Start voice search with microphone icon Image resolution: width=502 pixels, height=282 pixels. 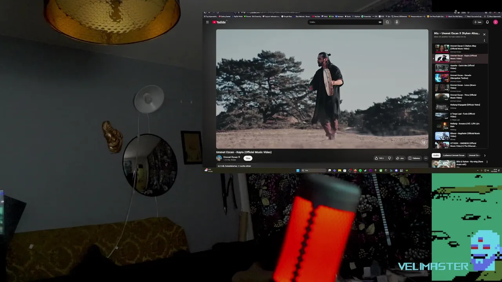[x=397, y=22]
